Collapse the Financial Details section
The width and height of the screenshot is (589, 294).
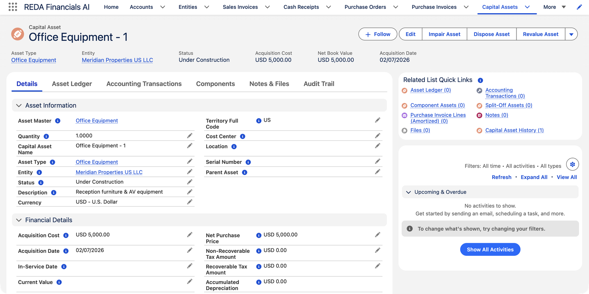tap(19, 220)
